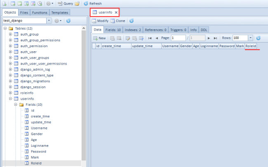Screen dimensions: 268x167
Task: Open the test_django database dropdown
Action: coord(49,21)
